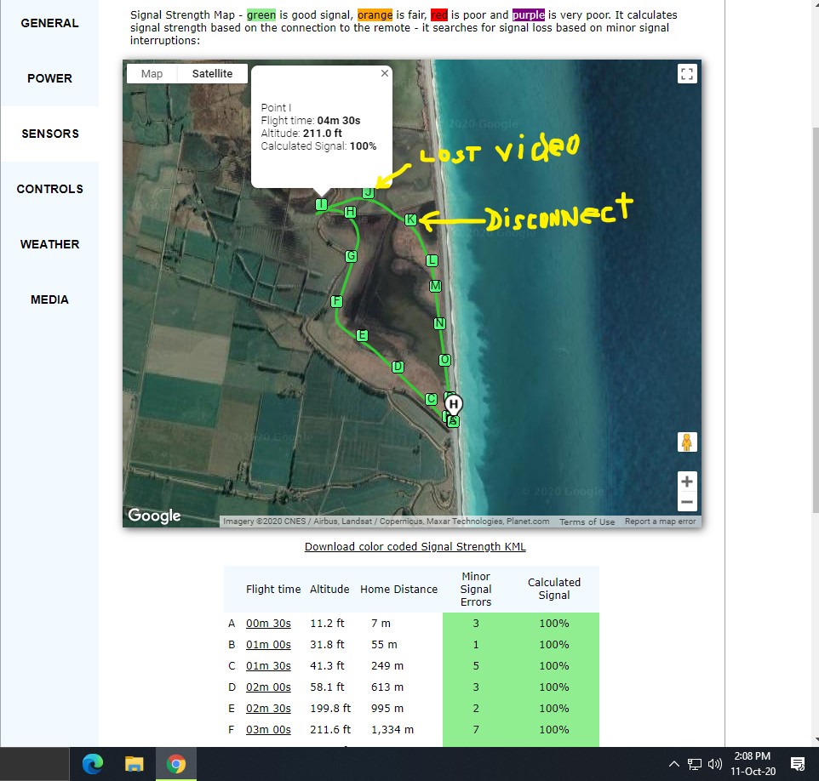Image resolution: width=819 pixels, height=781 pixels.
Task: Go to the CONTROLS section
Action: tap(49, 189)
